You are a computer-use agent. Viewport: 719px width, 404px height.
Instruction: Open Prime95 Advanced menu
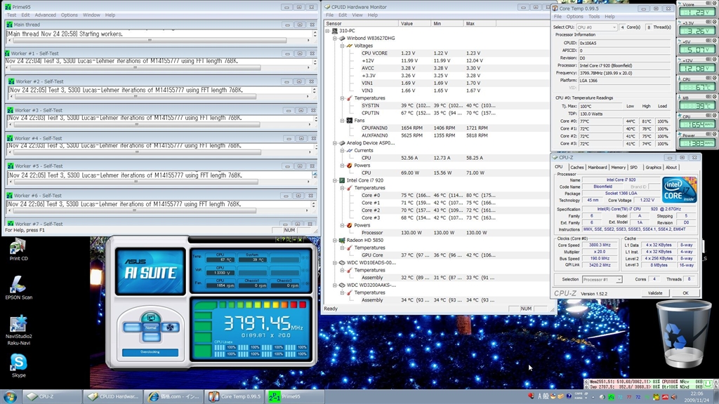click(x=46, y=15)
